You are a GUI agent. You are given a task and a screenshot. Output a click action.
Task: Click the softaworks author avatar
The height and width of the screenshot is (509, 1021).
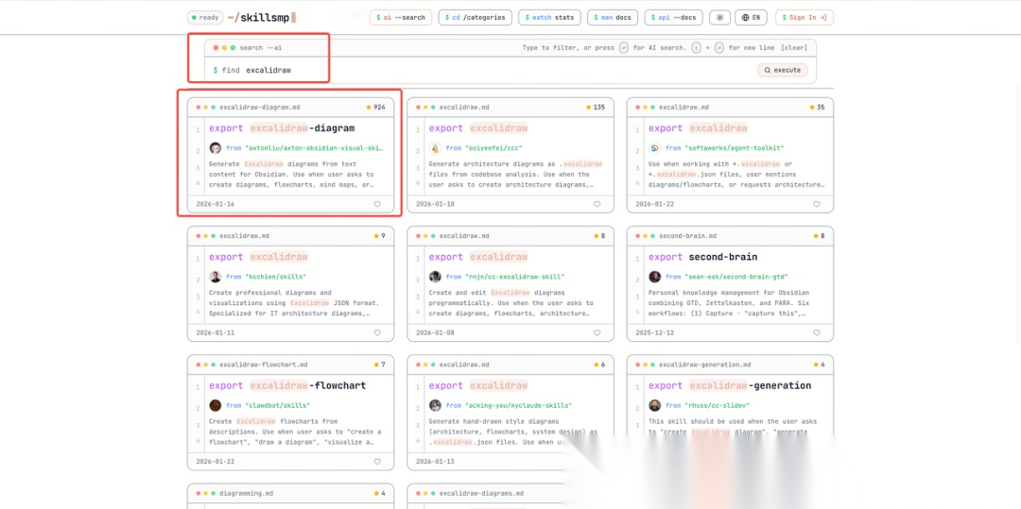point(655,148)
